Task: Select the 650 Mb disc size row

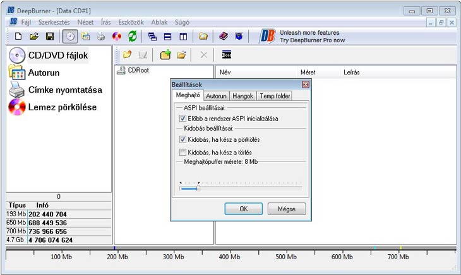Action: (x=59, y=223)
